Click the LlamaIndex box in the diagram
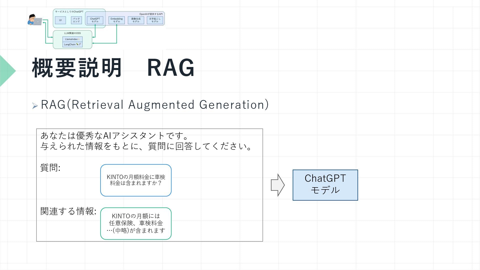Viewport: 480px width, 270px height. (x=72, y=39)
